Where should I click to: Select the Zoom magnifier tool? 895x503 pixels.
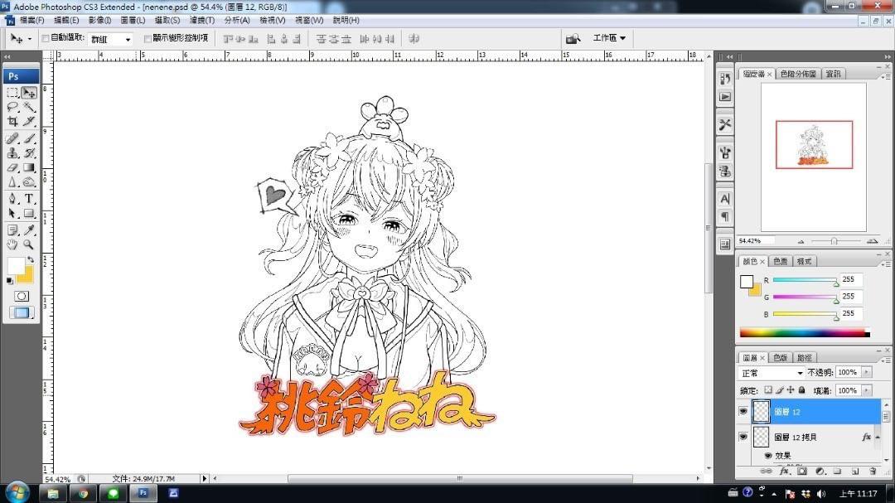point(29,244)
